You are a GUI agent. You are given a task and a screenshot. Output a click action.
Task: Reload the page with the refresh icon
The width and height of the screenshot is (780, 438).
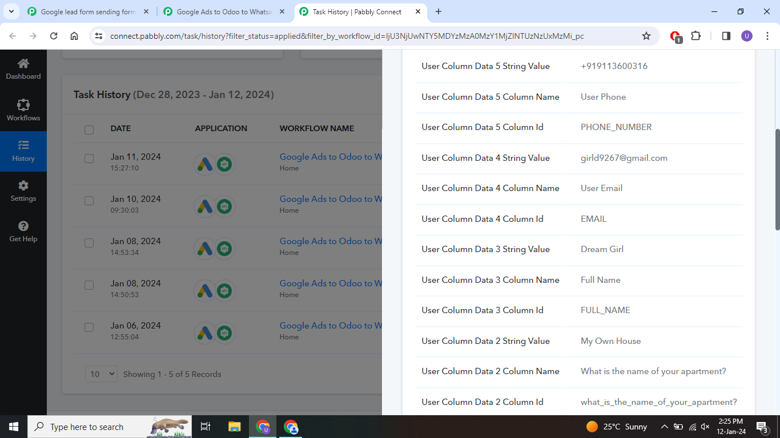(x=54, y=36)
